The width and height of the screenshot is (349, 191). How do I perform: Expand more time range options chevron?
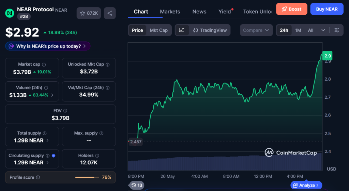point(323,30)
